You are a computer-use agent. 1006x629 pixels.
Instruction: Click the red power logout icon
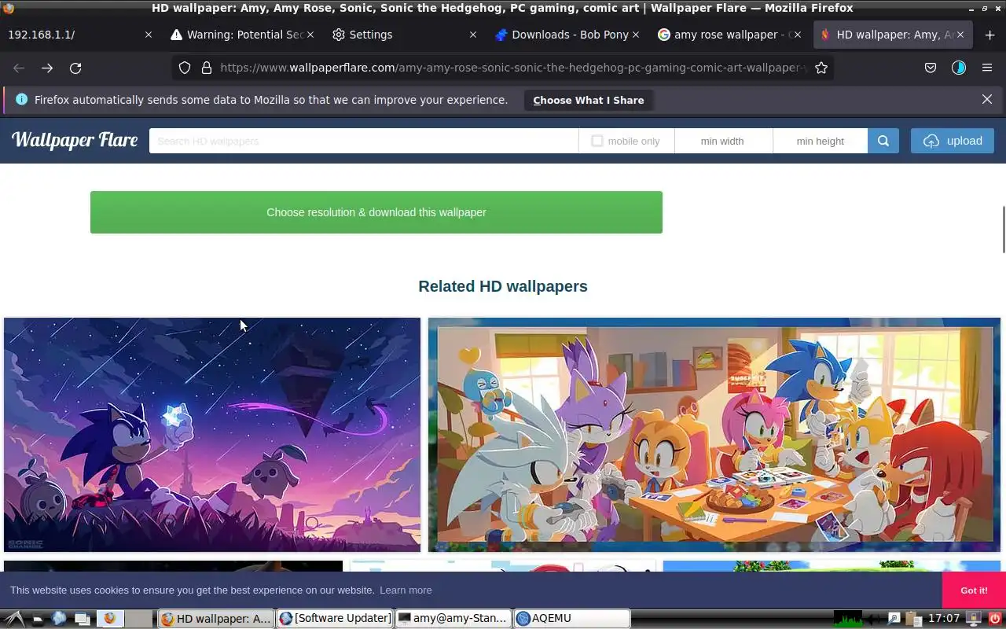tap(995, 619)
